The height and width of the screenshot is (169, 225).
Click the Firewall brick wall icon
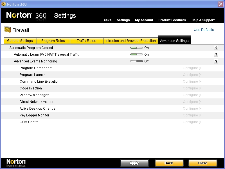(x=8, y=30)
